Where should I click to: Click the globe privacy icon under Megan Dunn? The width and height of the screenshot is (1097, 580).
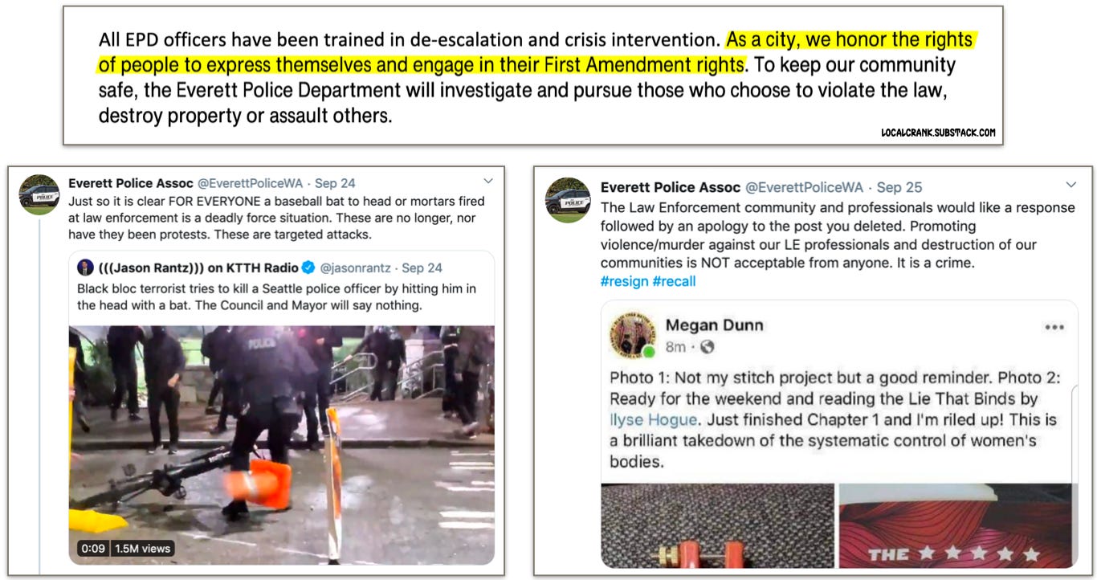708,347
